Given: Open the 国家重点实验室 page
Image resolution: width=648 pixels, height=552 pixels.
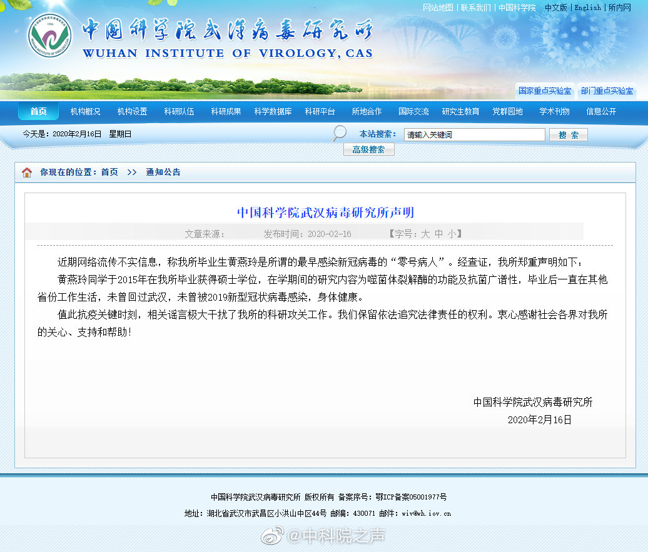Looking at the screenshot, I should [x=544, y=91].
